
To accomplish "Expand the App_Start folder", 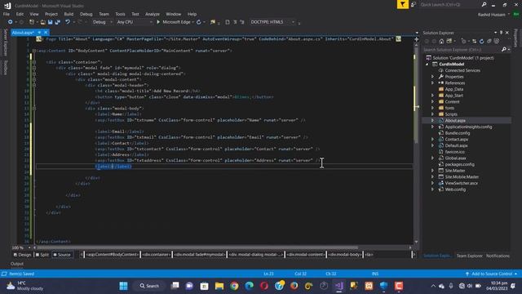I will coord(433,96).
